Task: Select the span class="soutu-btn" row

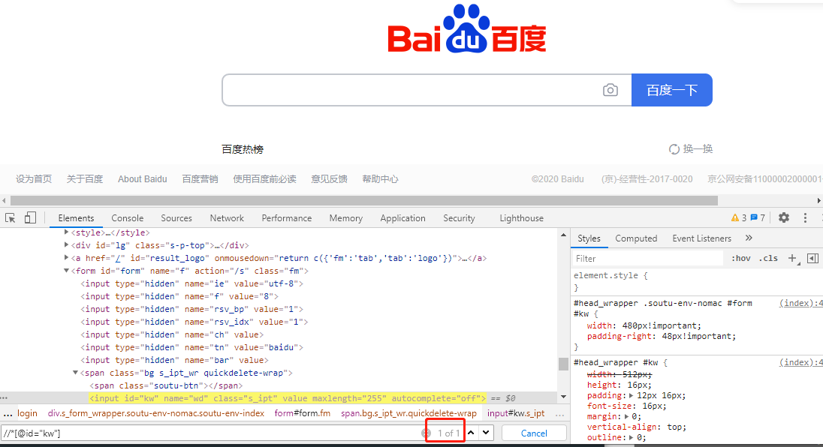Action: [166, 385]
